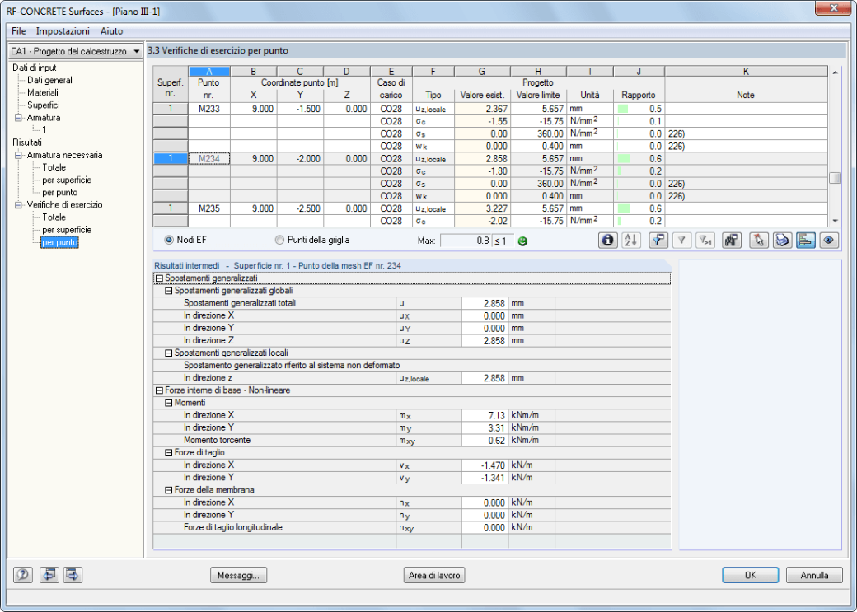Open the File menu
The height and width of the screenshot is (612, 857).
pos(19,31)
